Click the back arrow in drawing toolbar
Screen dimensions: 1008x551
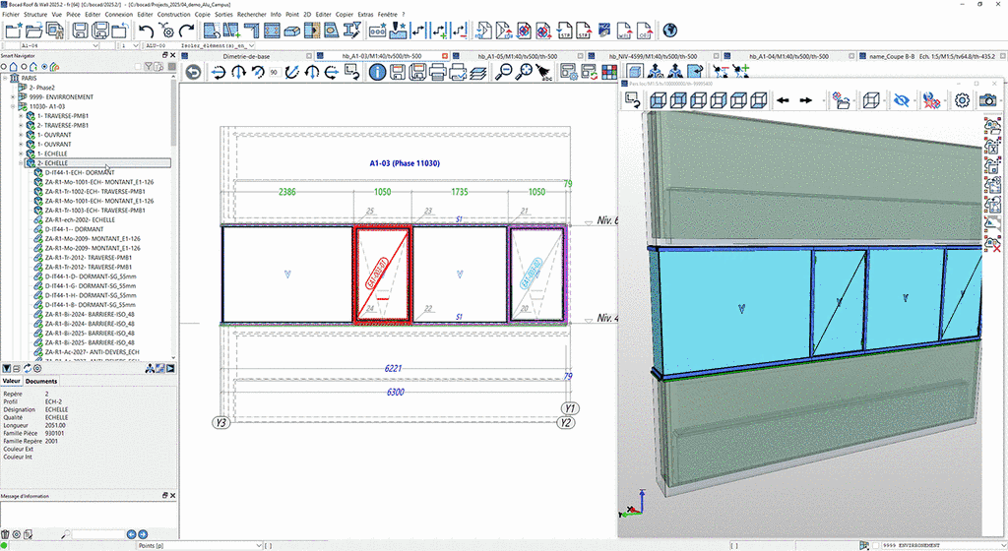[x=194, y=72]
